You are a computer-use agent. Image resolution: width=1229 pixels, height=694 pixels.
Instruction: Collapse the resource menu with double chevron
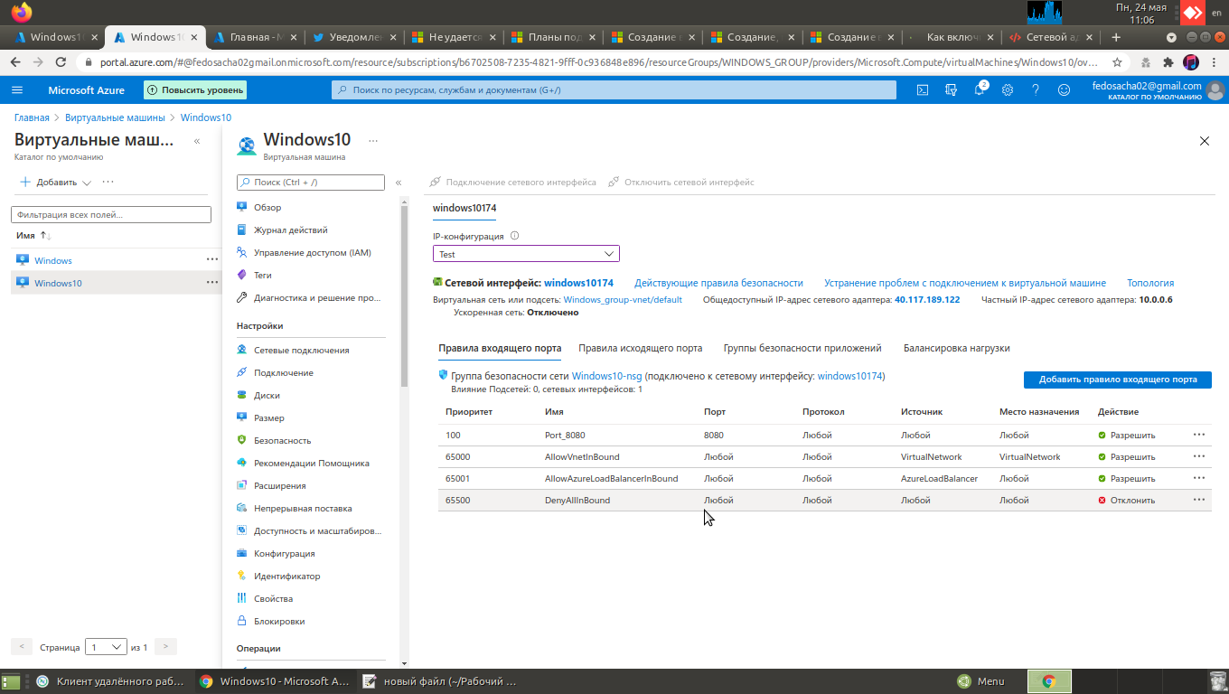[x=399, y=183]
